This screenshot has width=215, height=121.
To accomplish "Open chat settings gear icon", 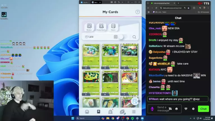I will [x=193, y=109].
